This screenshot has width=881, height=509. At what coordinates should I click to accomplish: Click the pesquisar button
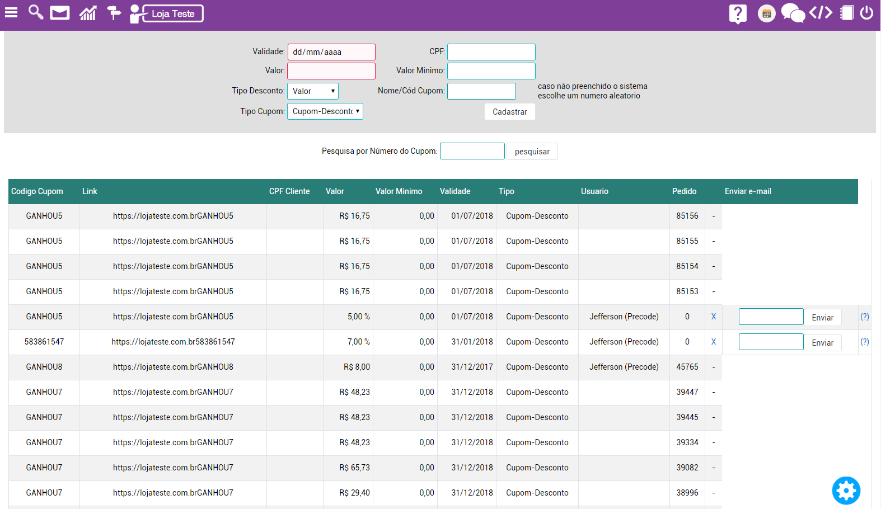[x=532, y=152]
